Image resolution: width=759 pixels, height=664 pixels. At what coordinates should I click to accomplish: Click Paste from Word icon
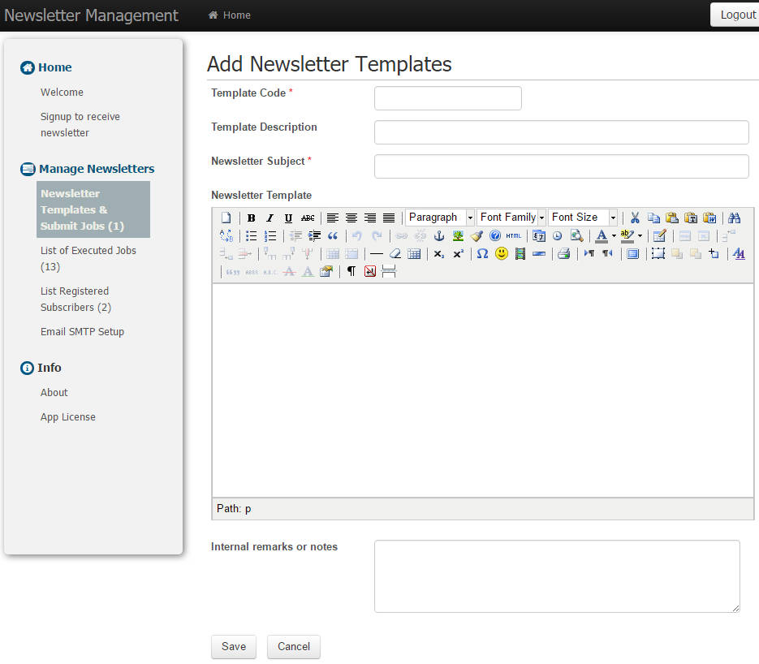pyautogui.click(x=709, y=218)
